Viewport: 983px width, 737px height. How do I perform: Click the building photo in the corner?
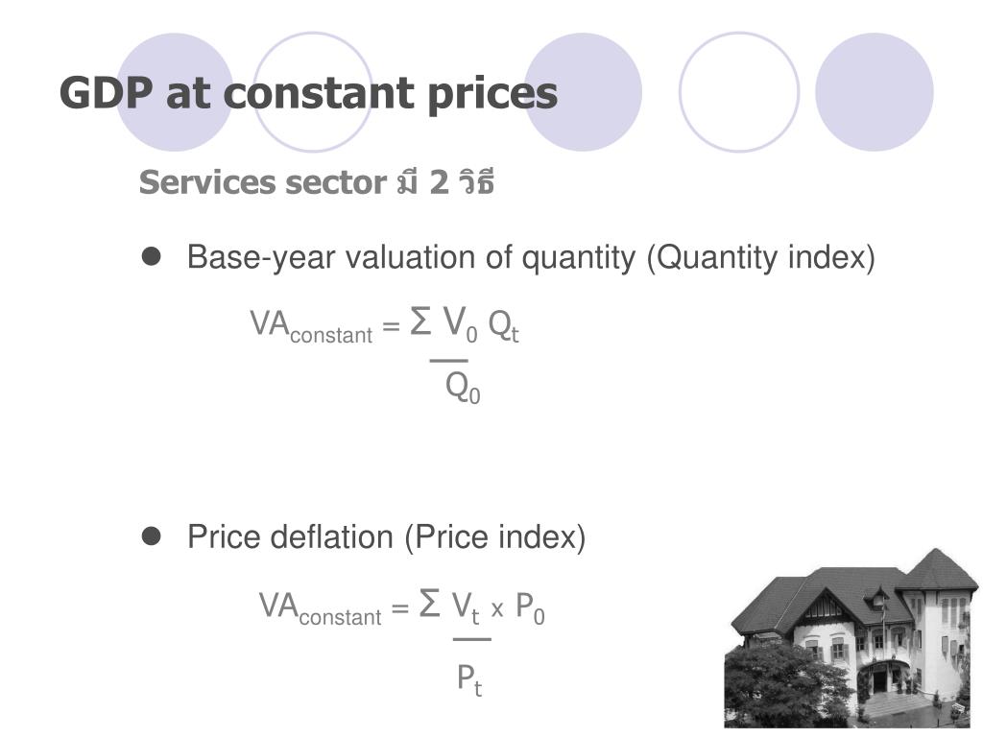point(851,638)
